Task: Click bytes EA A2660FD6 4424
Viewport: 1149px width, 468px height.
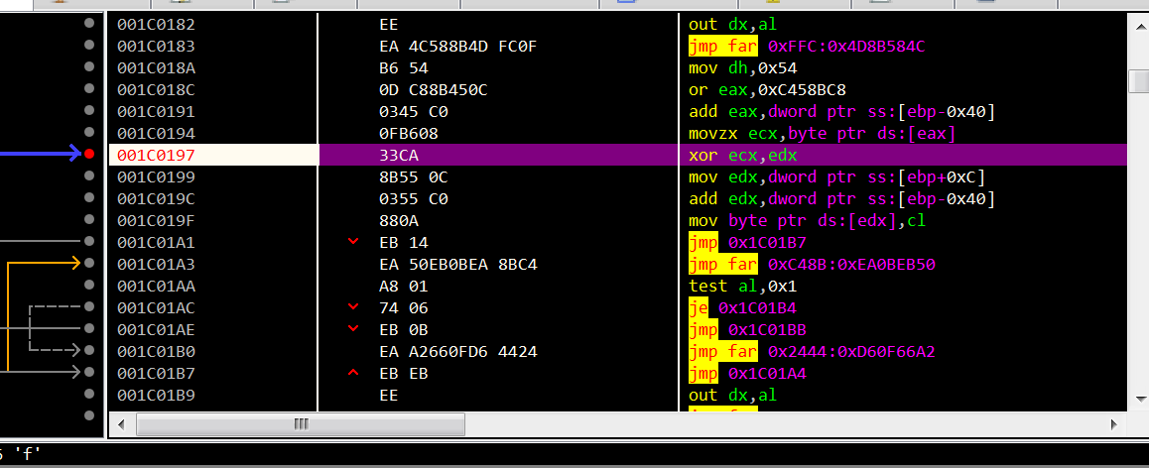Action: (458, 352)
